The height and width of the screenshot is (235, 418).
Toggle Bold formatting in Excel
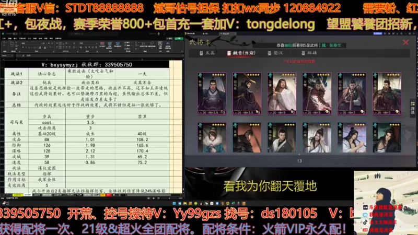coord(23,47)
